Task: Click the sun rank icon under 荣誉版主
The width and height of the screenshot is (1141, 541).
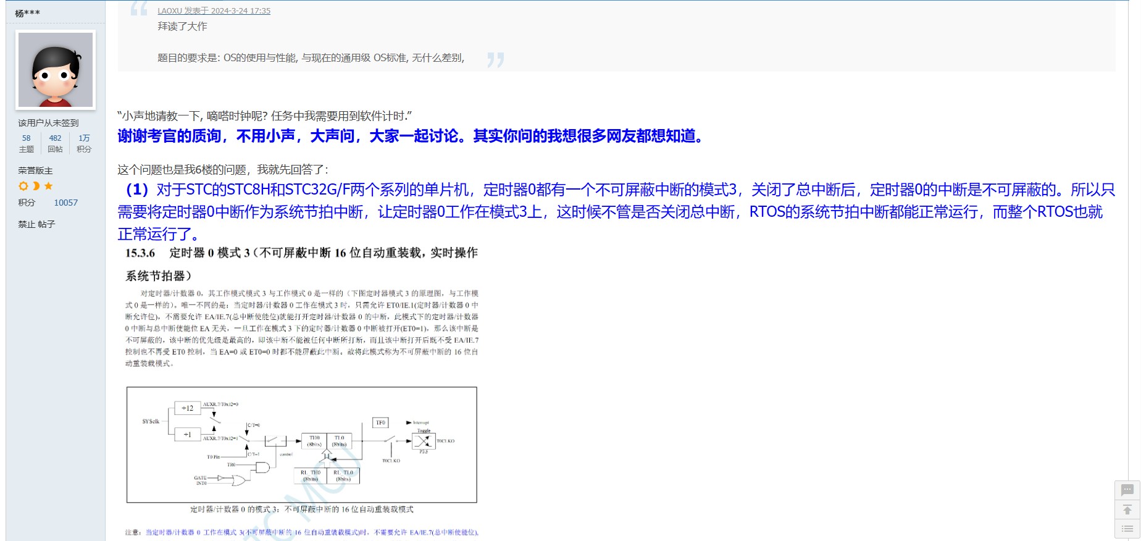Action: pyautogui.click(x=23, y=186)
